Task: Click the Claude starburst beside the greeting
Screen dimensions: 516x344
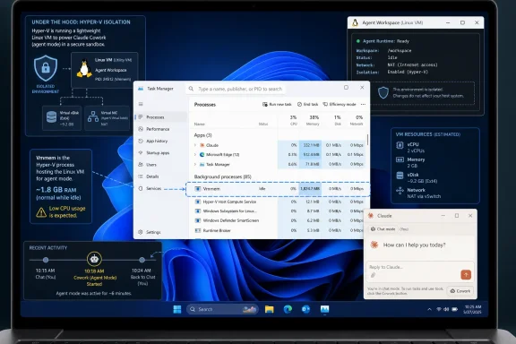Action: [374, 245]
